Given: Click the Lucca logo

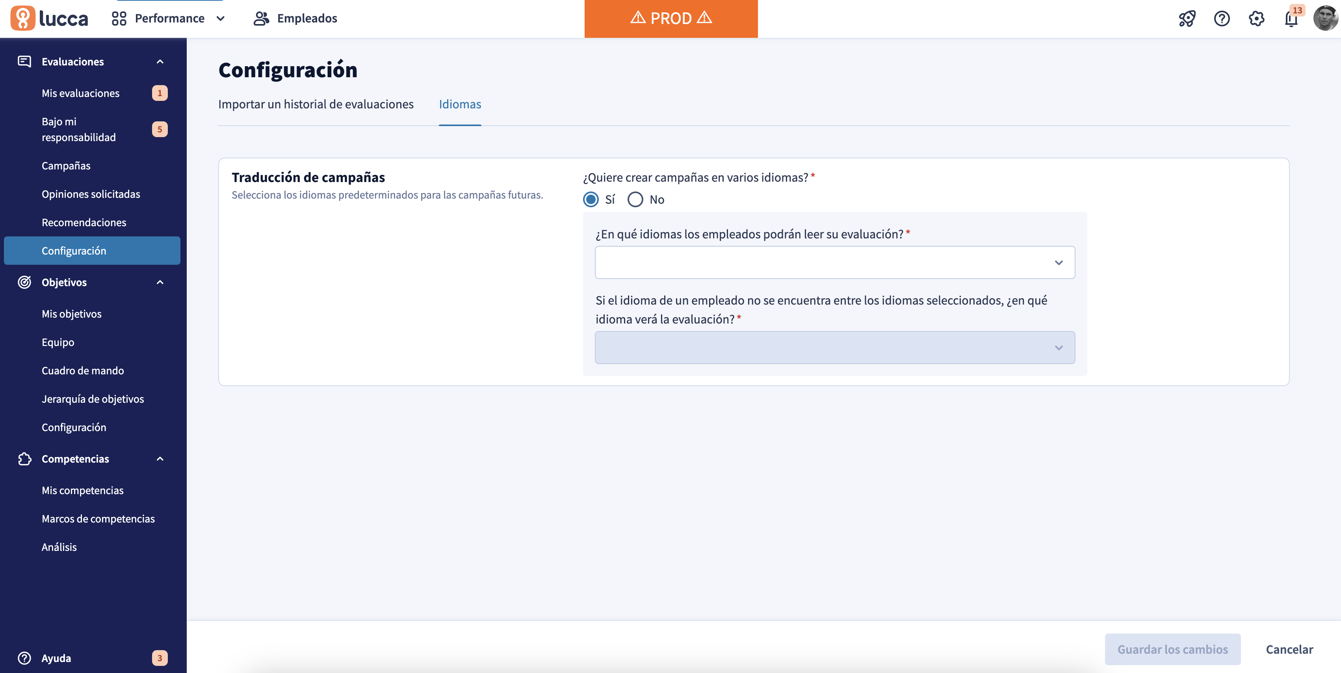Looking at the screenshot, I should (50, 18).
